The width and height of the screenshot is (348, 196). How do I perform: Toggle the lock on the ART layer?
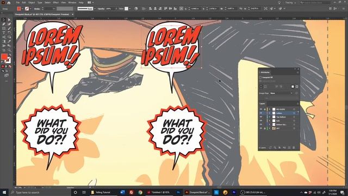tap(265, 128)
